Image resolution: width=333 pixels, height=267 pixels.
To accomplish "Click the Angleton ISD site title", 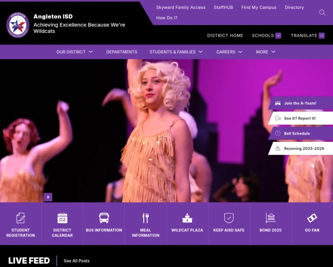I will pyautogui.click(x=53, y=16).
